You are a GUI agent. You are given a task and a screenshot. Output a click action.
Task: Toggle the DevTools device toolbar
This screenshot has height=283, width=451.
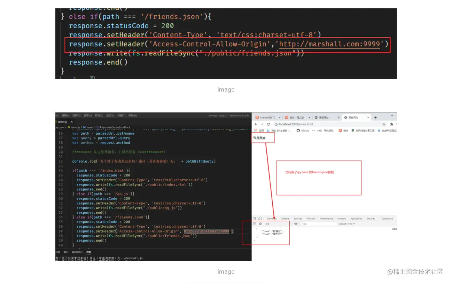pos(260,219)
